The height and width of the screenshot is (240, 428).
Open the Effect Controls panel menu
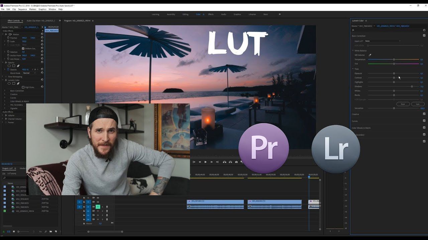point(22,21)
